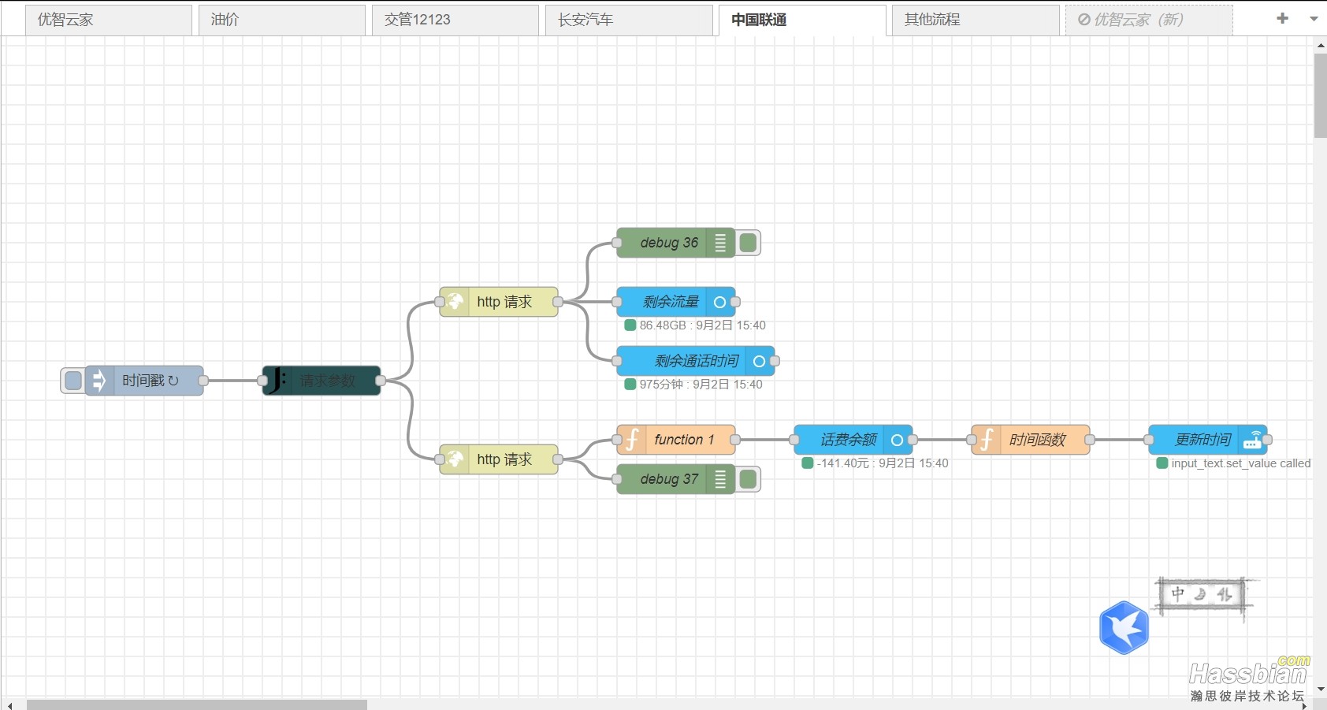Screen dimensions: 1327x710
Task: Select the upper http 请求 node label
Action: (x=504, y=302)
